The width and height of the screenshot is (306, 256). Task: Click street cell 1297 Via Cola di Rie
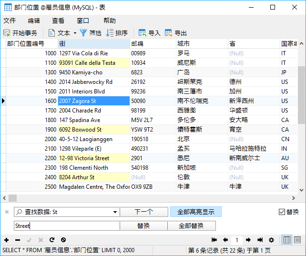(94, 53)
